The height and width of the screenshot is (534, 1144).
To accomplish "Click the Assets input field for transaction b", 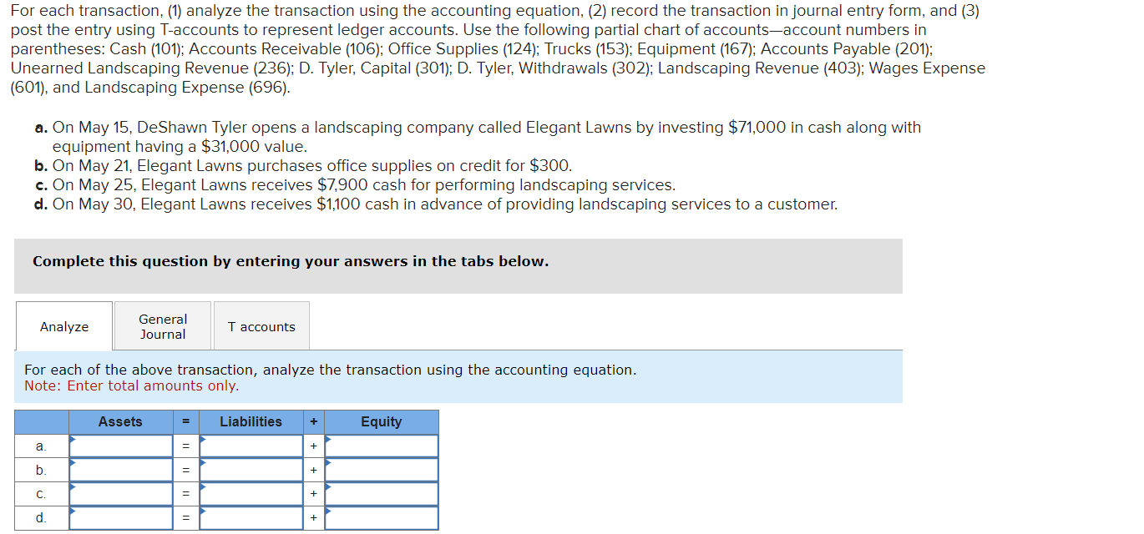I will (x=120, y=469).
